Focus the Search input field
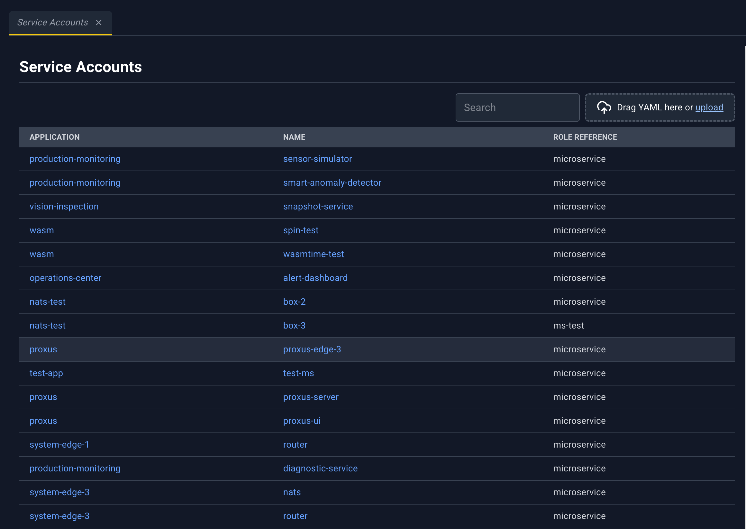This screenshot has height=529, width=746. (517, 107)
